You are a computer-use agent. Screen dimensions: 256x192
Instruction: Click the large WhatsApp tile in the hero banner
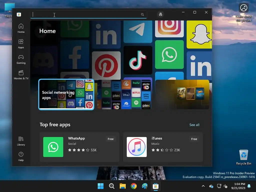tap(169, 54)
